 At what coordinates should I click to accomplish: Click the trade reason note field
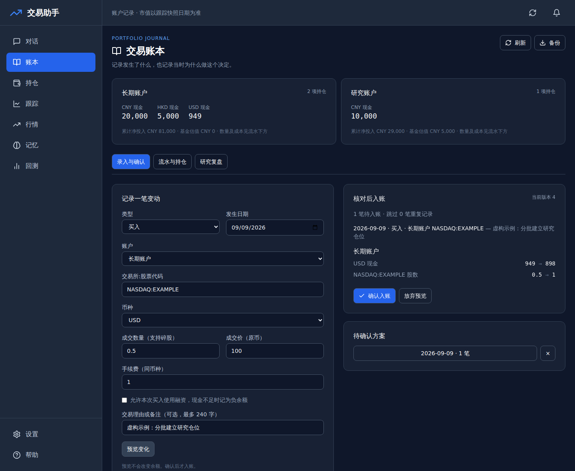tap(223, 427)
